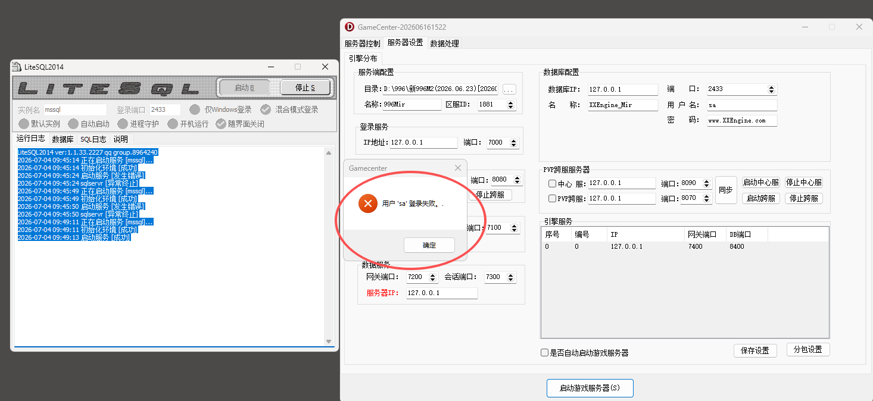This screenshot has width=873, height=401.
Task: Open 服务器设置 menu tab
Action: coord(405,43)
